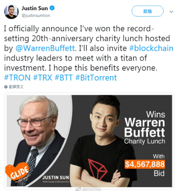Open the #TRON hashtag
The height and width of the screenshot is (191, 179).
(x=17, y=78)
